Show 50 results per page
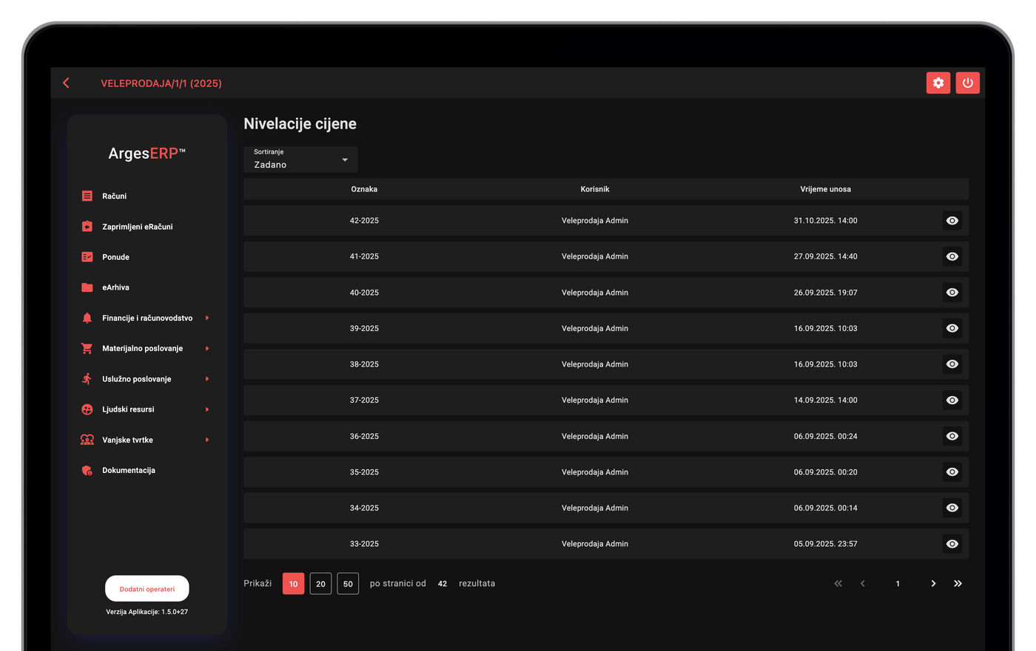 pyautogui.click(x=348, y=584)
